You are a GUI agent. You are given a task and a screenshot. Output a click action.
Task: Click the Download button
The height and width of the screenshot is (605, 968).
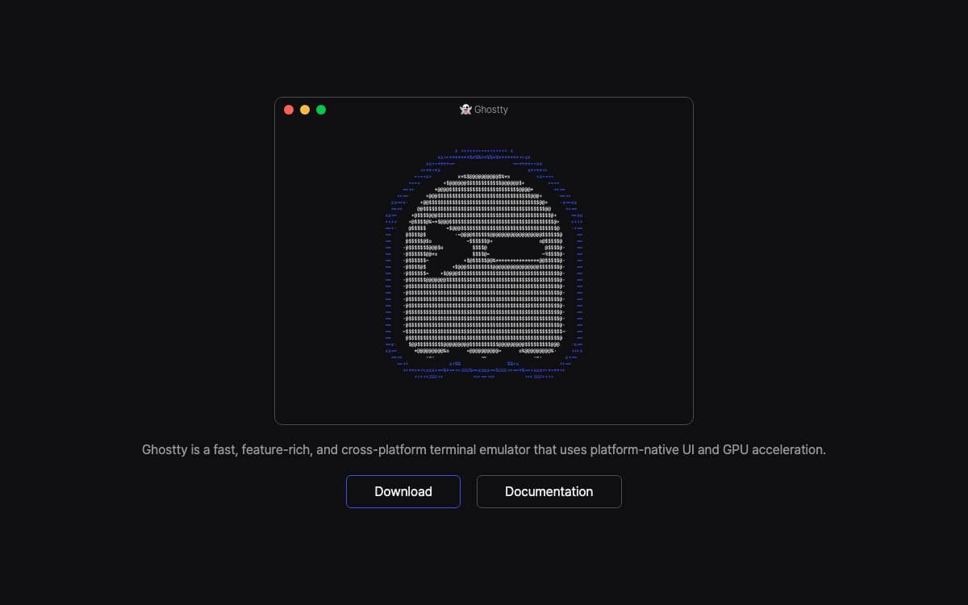point(403,491)
